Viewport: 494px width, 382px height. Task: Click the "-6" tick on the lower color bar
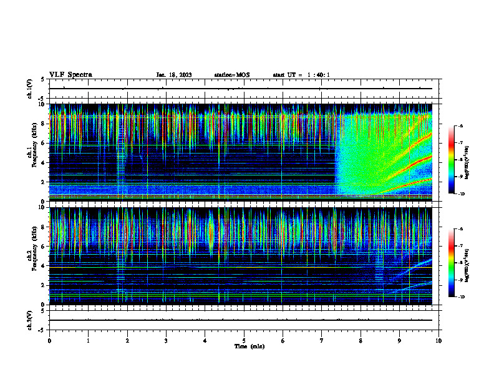[x=460, y=229]
